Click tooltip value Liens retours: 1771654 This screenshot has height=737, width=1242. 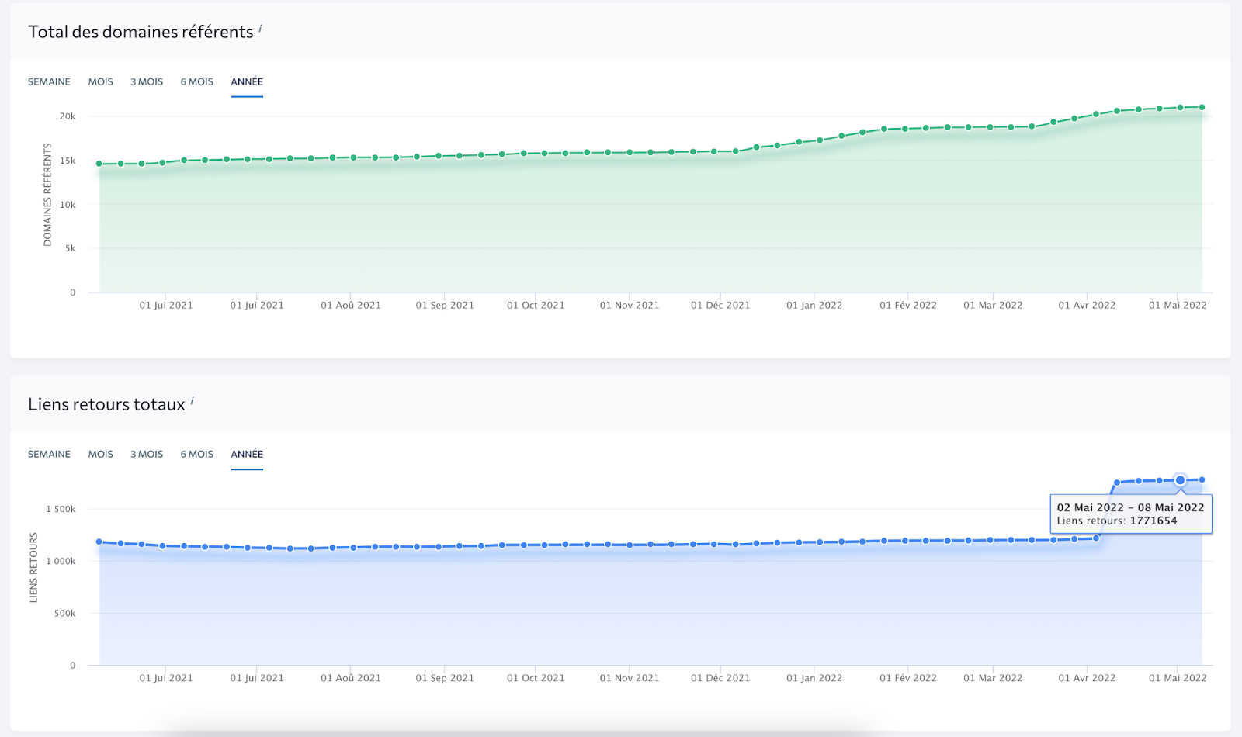click(x=1117, y=521)
